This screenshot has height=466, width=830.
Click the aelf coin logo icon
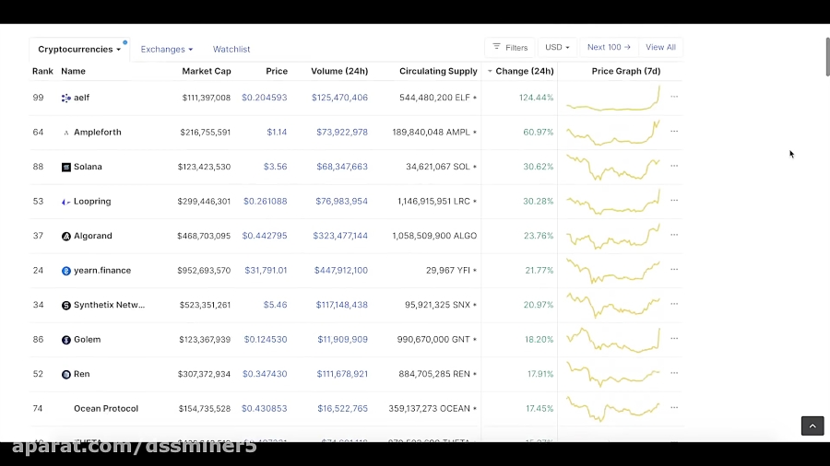(66, 99)
